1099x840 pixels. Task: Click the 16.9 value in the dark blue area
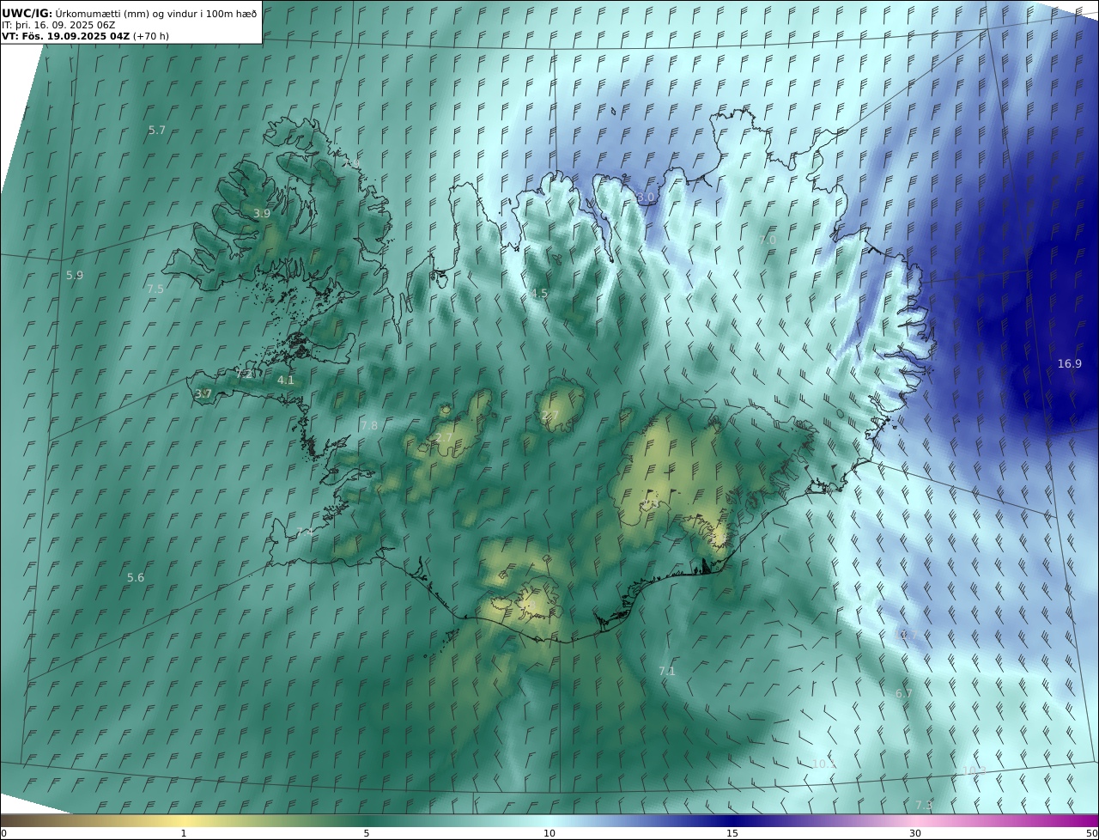click(1069, 364)
